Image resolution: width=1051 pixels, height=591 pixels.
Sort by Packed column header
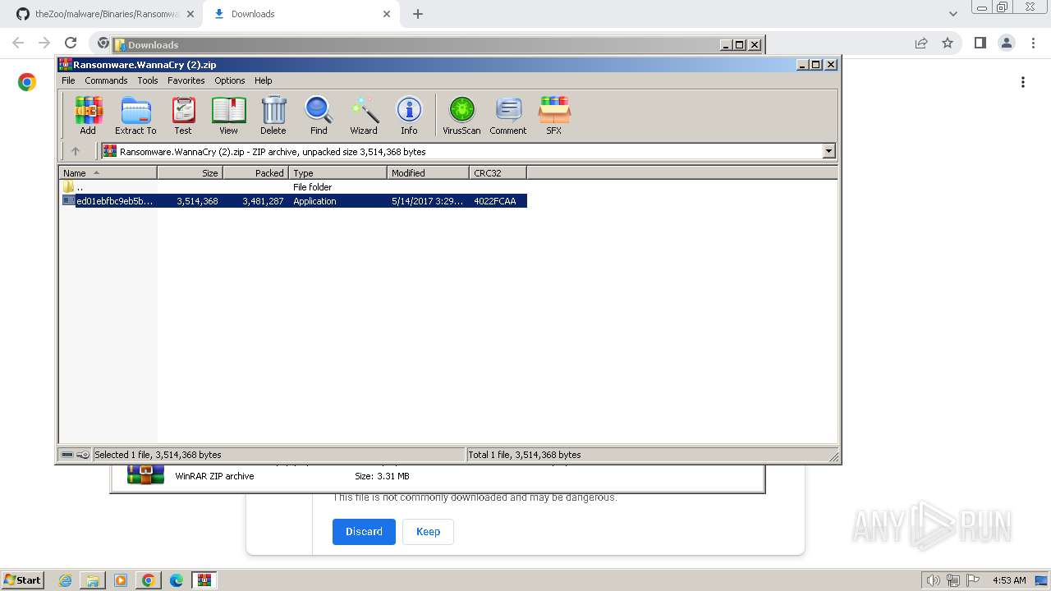point(255,172)
